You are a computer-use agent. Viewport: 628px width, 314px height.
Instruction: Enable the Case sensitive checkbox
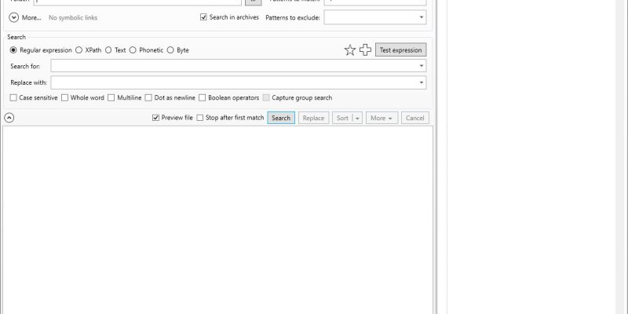click(13, 98)
